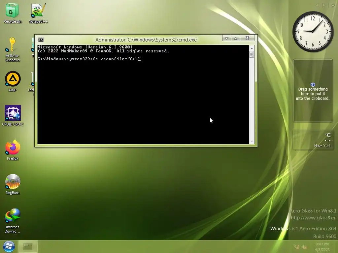Click the clipboard gadget info icon
The width and height of the screenshot is (338, 253).
313,85
